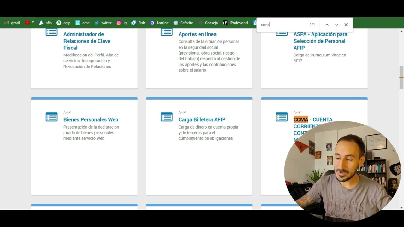404x227 pixels.
Task: Open the arba bookmark
Action: pos(82,23)
